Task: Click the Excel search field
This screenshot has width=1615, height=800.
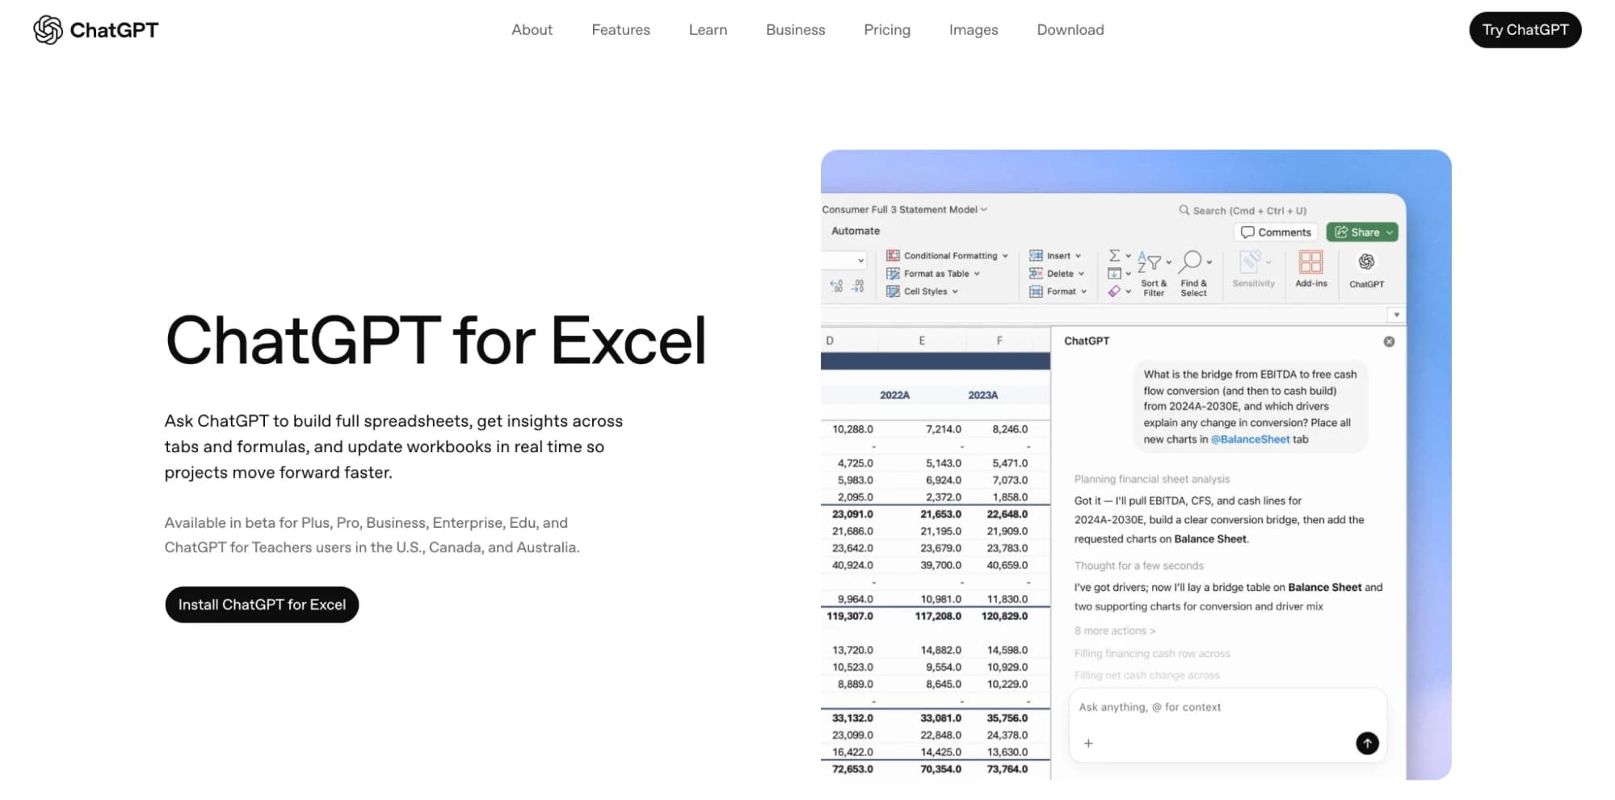Action: (1243, 211)
